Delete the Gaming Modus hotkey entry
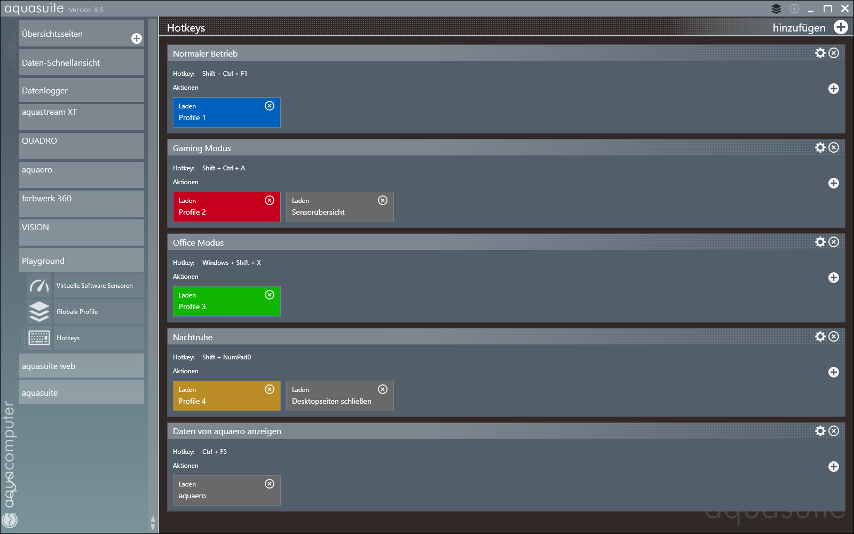 click(x=834, y=147)
